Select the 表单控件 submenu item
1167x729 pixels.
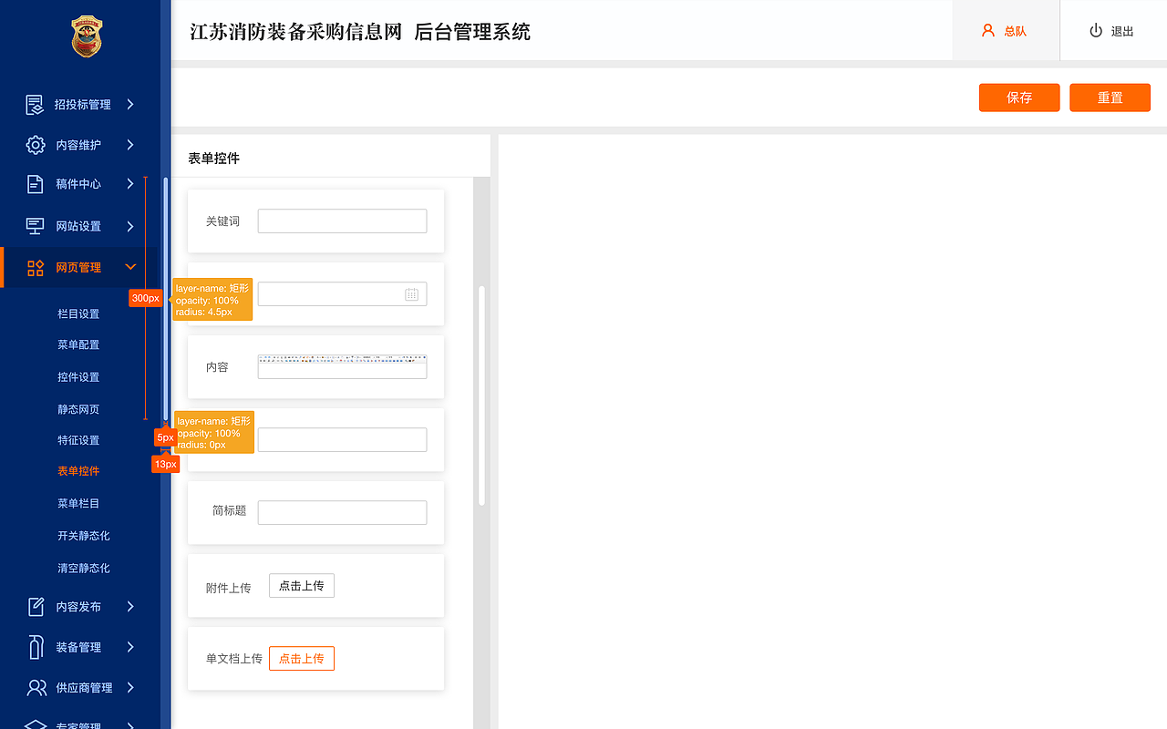[78, 471]
